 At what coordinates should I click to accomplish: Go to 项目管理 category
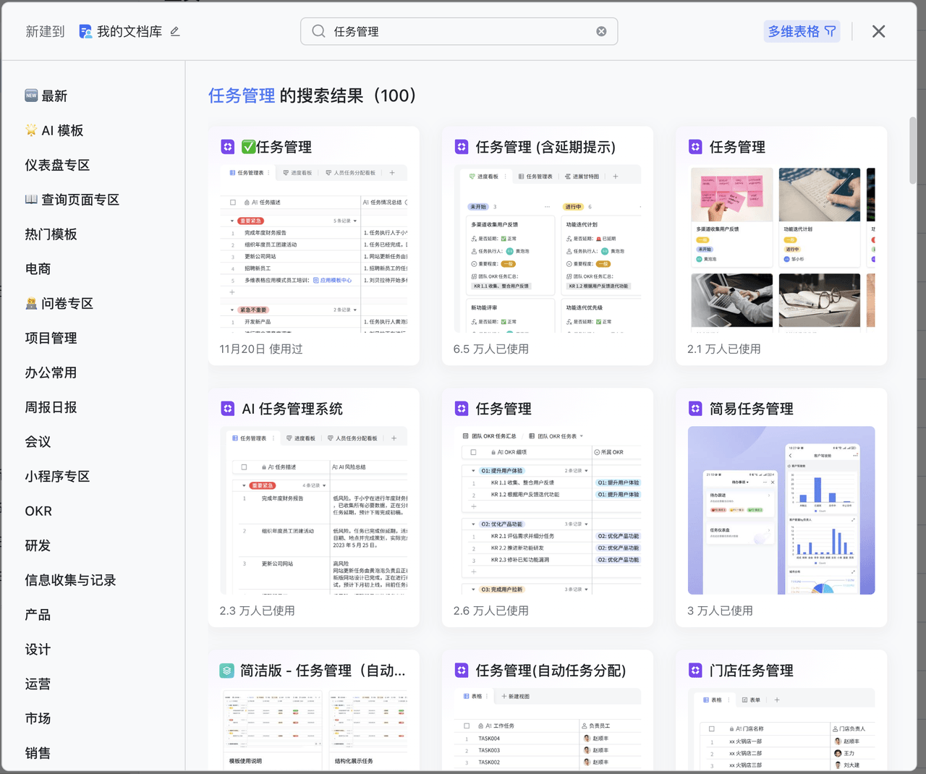pos(51,339)
